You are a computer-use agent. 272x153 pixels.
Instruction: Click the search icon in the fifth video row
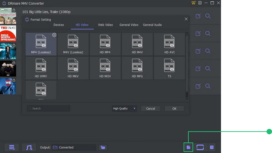[208, 86]
